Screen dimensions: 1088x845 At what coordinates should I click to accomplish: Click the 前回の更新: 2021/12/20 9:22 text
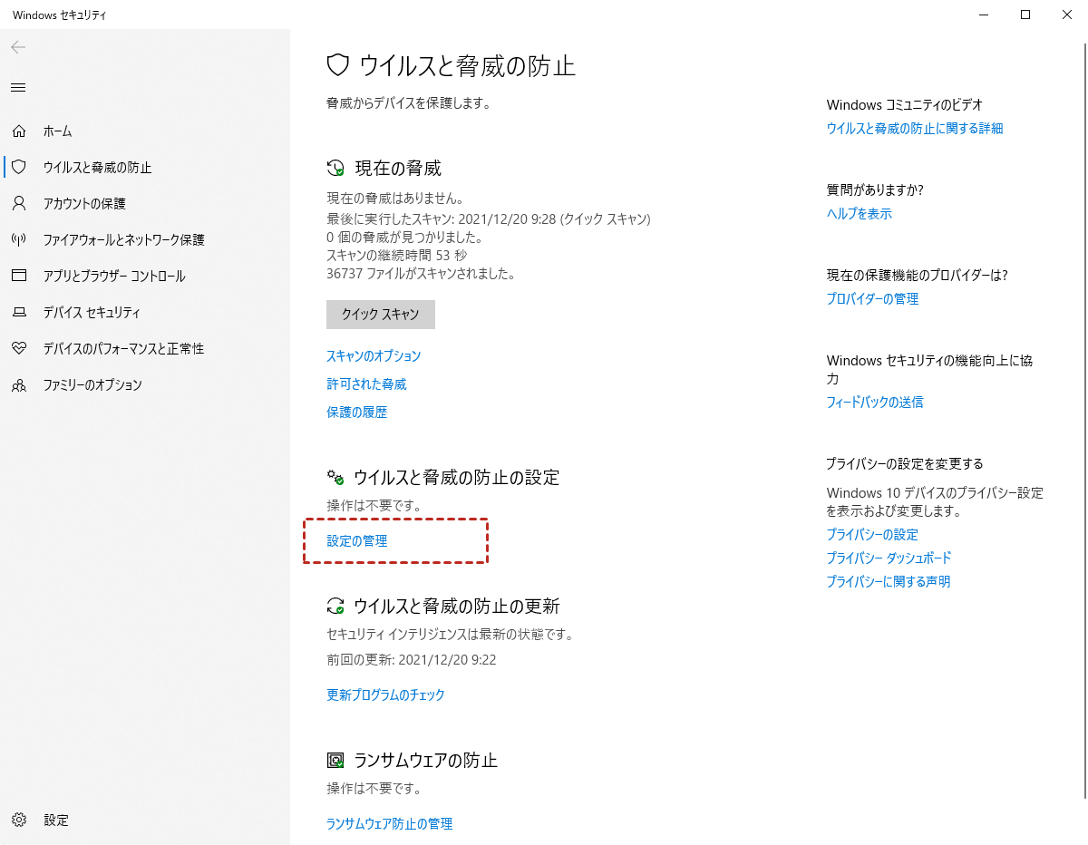click(412, 660)
